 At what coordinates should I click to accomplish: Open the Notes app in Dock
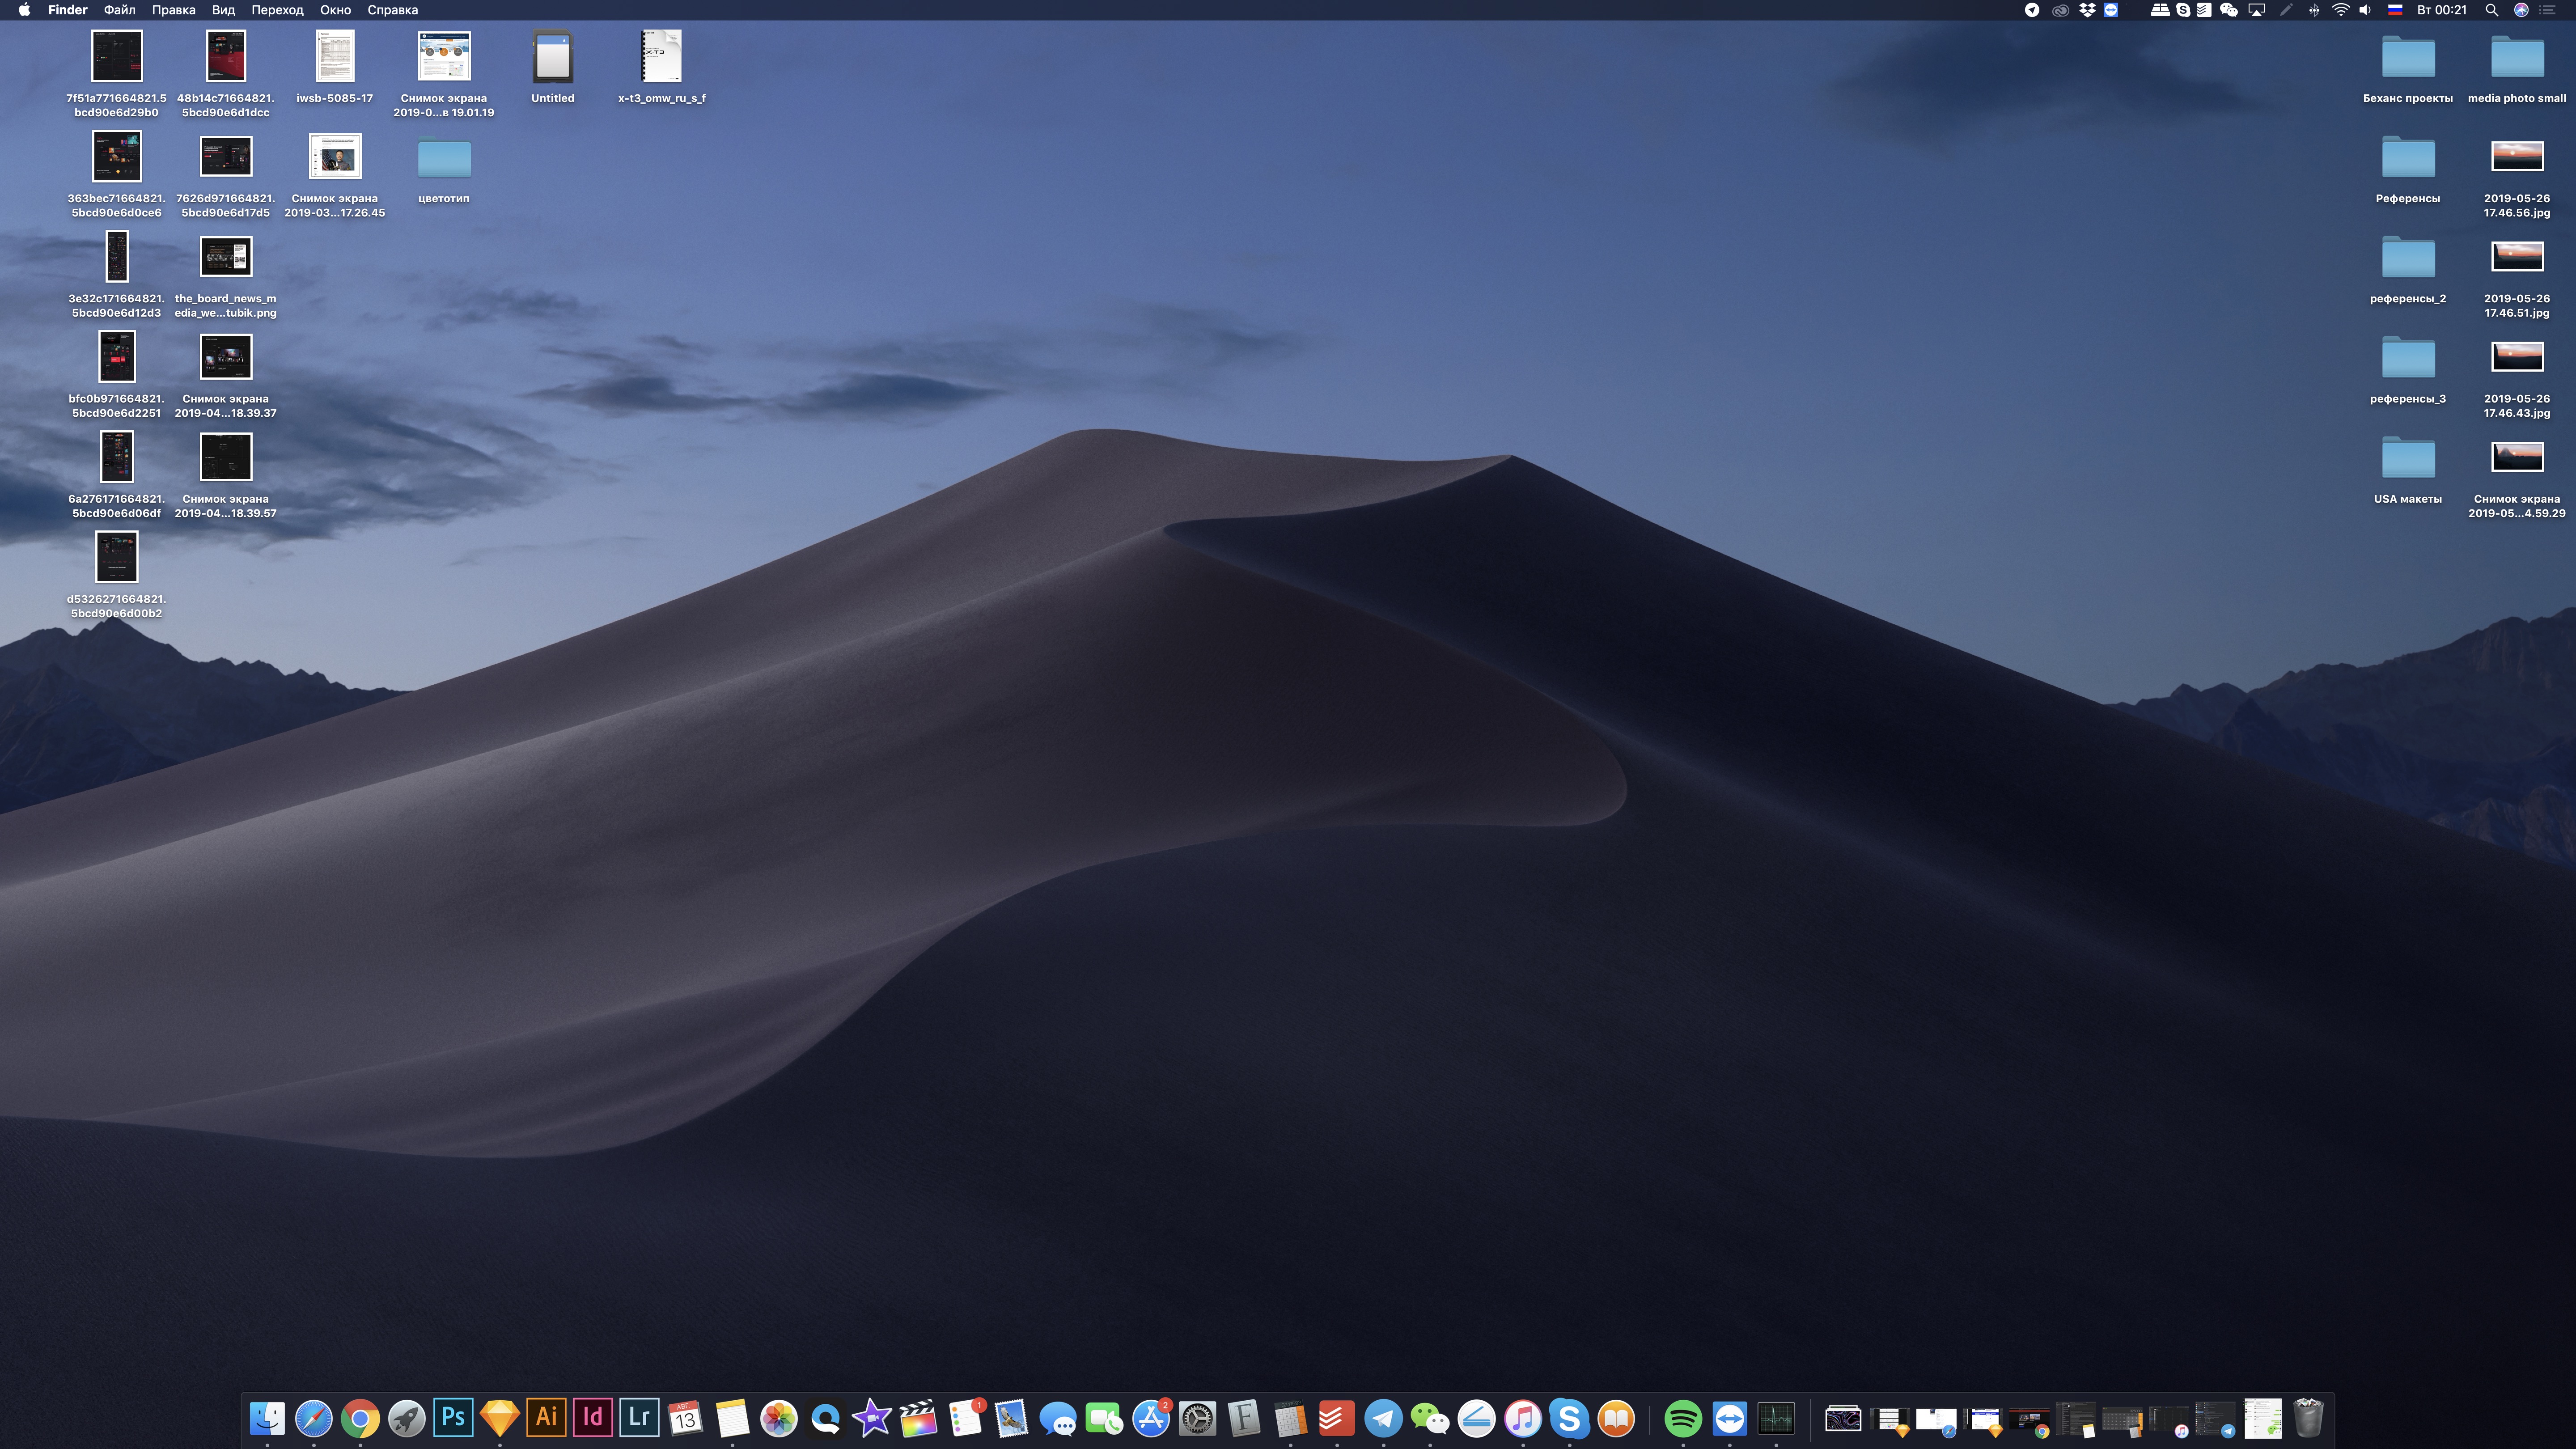click(x=732, y=1418)
